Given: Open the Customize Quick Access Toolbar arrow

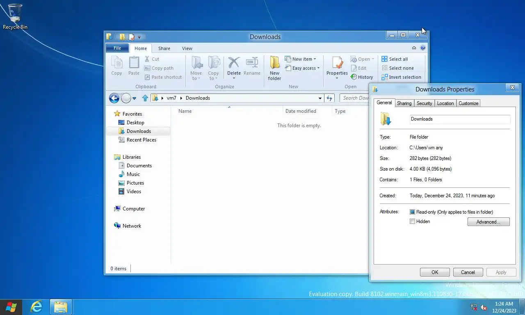Looking at the screenshot, I should pos(139,37).
